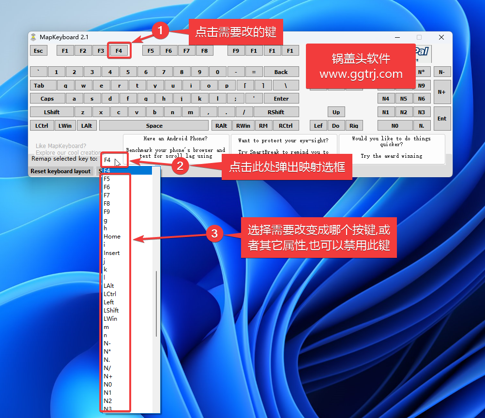Image resolution: width=485 pixels, height=418 pixels.
Task: Choose LCtrl in the remap dropdown list
Action: [x=127, y=294]
